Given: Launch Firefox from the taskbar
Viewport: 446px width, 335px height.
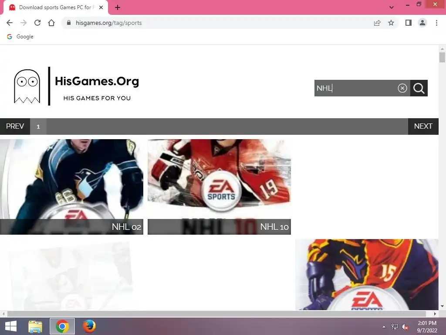Looking at the screenshot, I should pyautogui.click(x=89, y=326).
